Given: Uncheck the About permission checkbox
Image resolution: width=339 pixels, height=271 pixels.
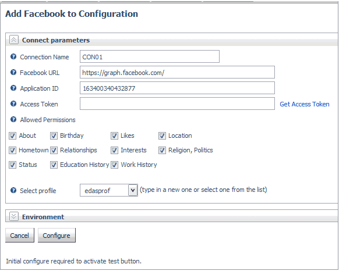Looking at the screenshot, I should point(12,136).
